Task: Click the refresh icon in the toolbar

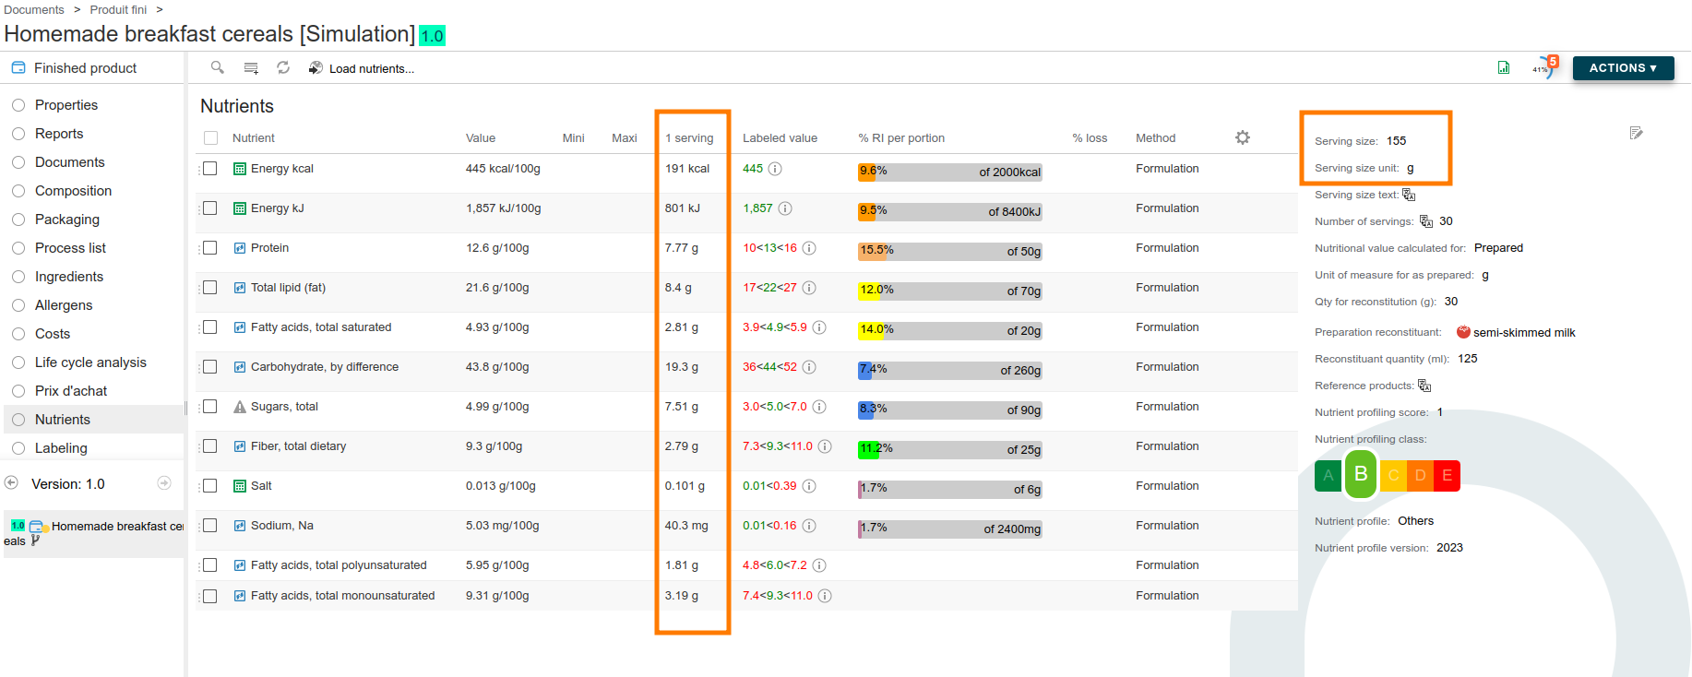Action: pyautogui.click(x=283, y=67)
